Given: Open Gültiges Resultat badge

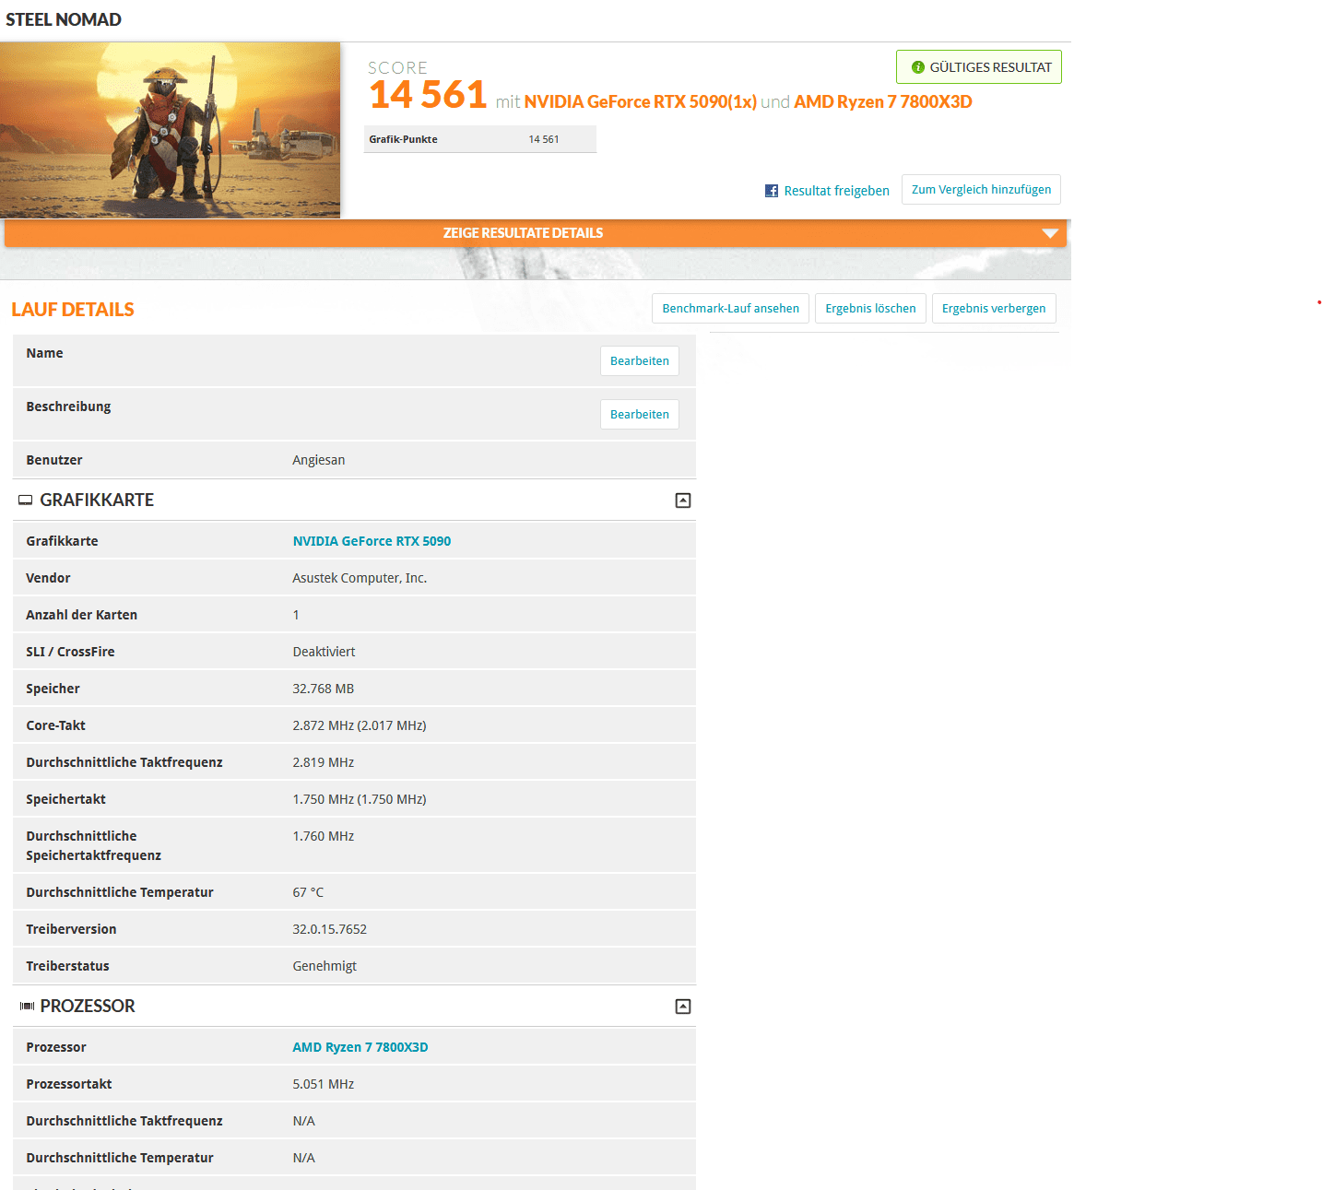Looking at the screenshot, I should click(979, 67).
